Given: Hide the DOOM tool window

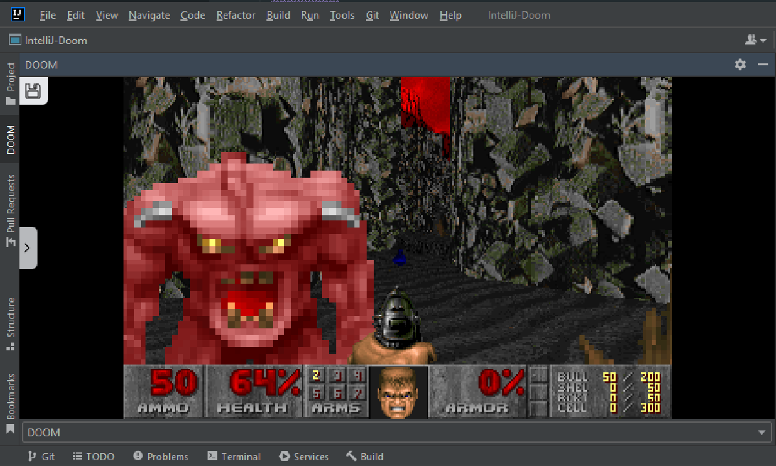Looking at the screenshot, I should (763, 64).
